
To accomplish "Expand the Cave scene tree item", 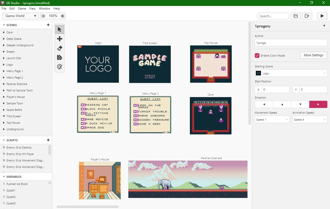I will click(4, 32).
